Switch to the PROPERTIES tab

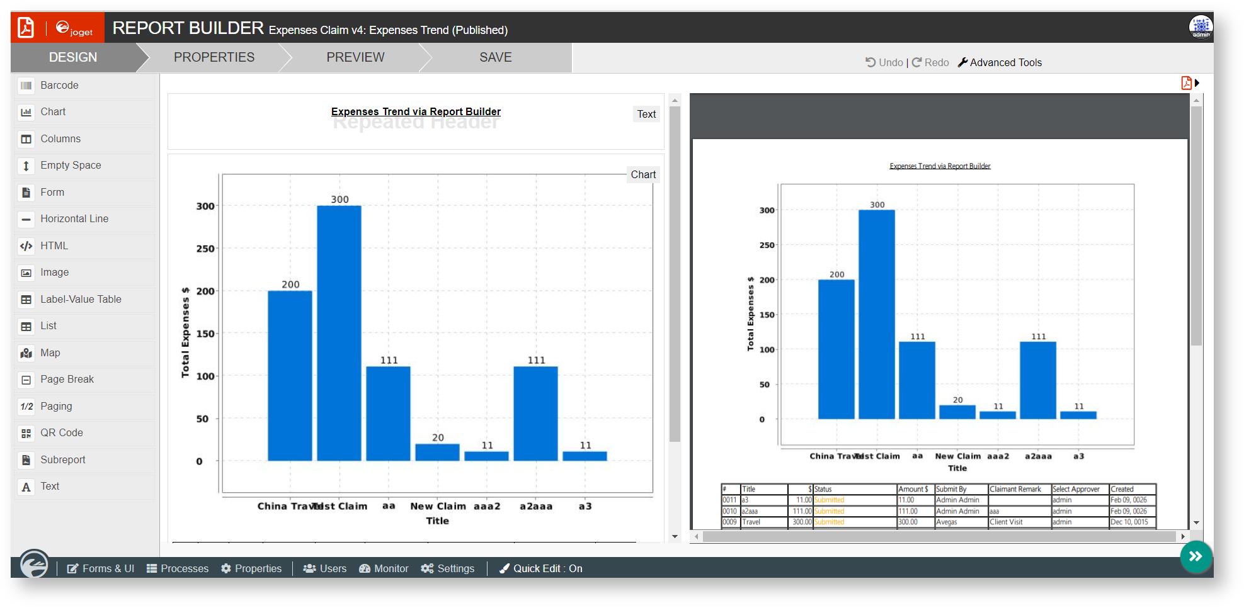214,57
